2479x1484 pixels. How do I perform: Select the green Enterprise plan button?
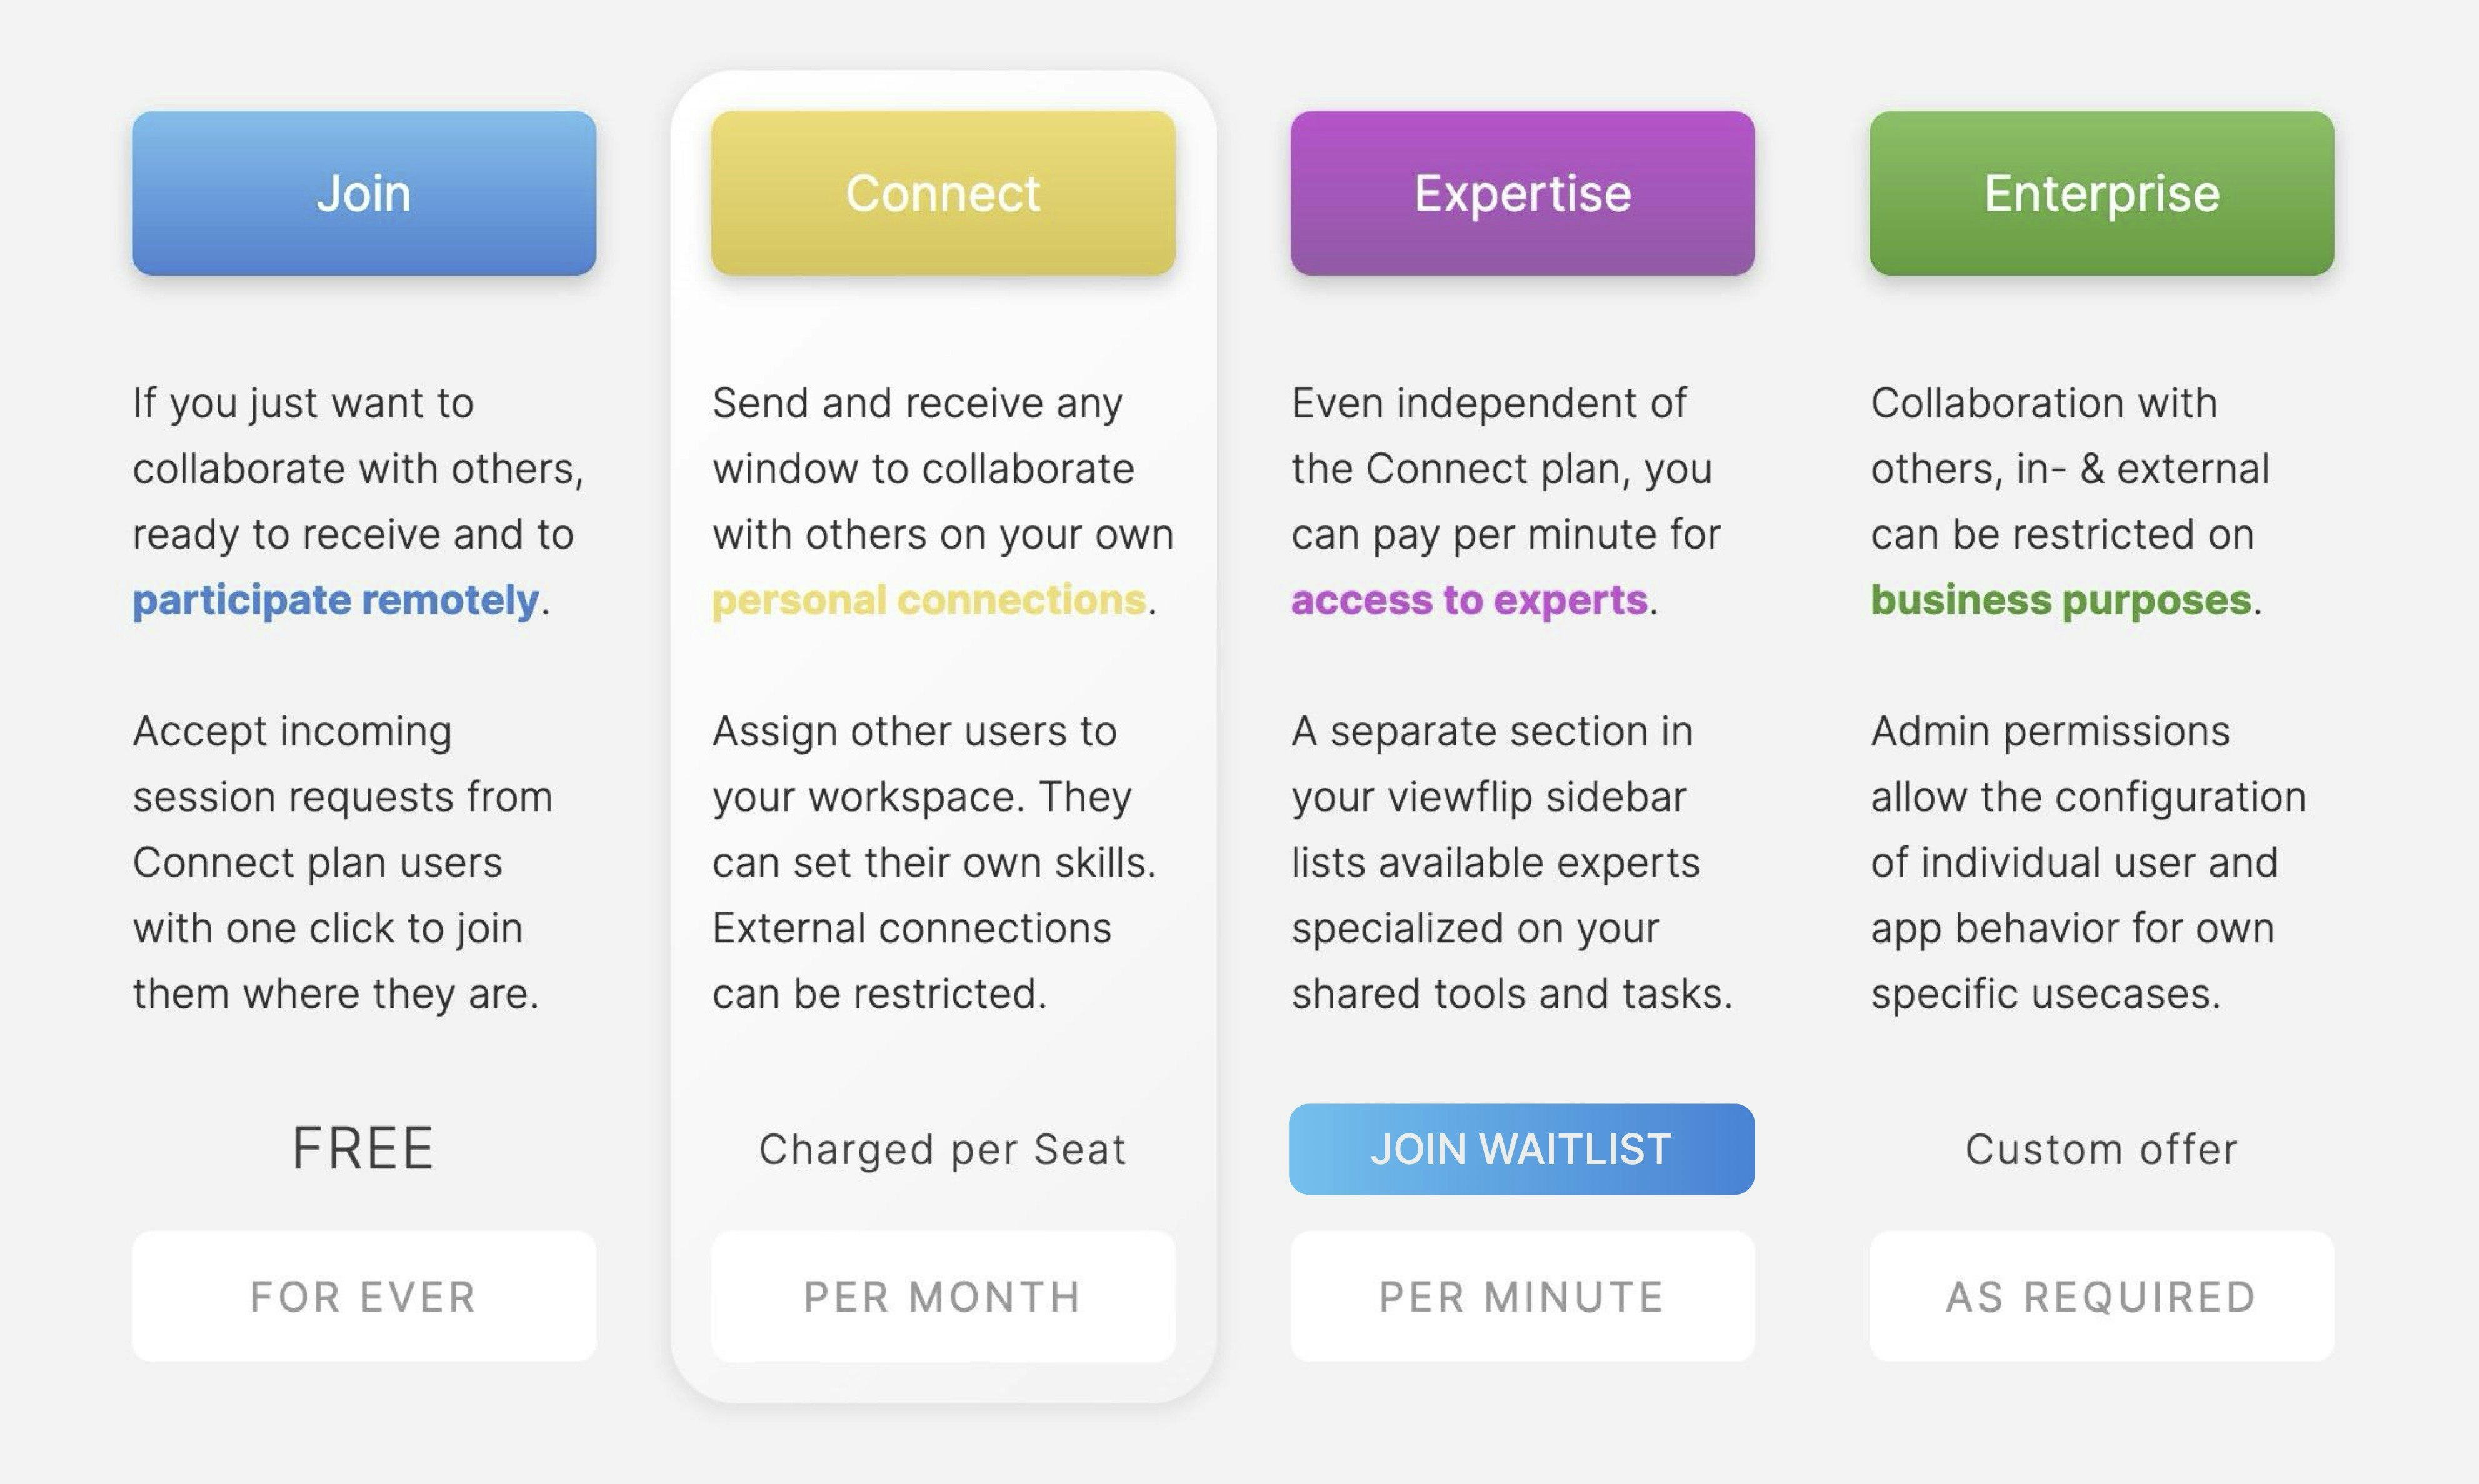point(2102,193)
